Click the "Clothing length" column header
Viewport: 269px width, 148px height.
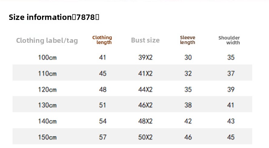pyautogui.click(x=102, y=40)
